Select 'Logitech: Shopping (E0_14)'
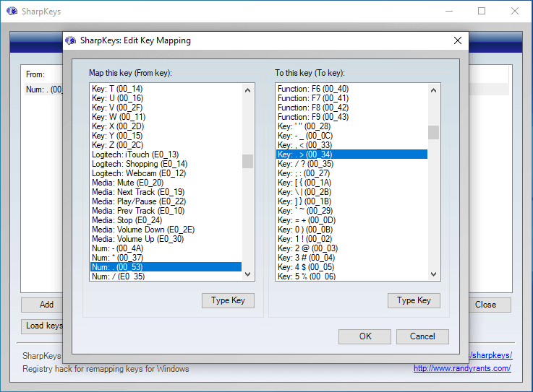The height and width of the screenshot is (392, 533). tap(166, 164)
